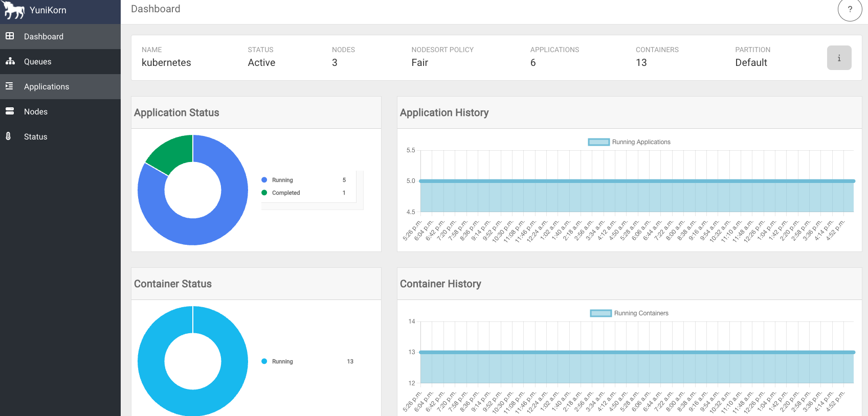
Task: Click the Dashboard grid icon in sidebar
Action: [x=10, y=36]
